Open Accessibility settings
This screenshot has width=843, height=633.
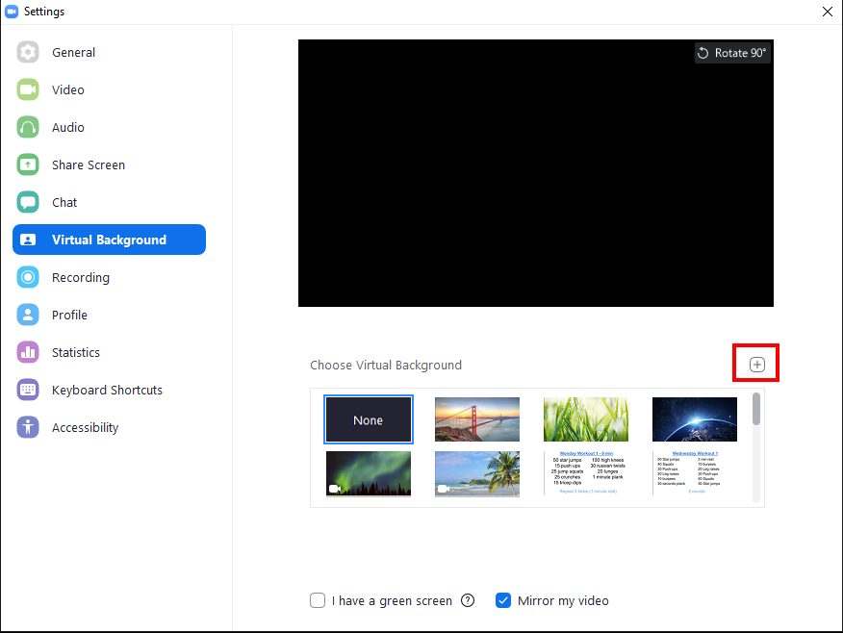tap(85, 427)
